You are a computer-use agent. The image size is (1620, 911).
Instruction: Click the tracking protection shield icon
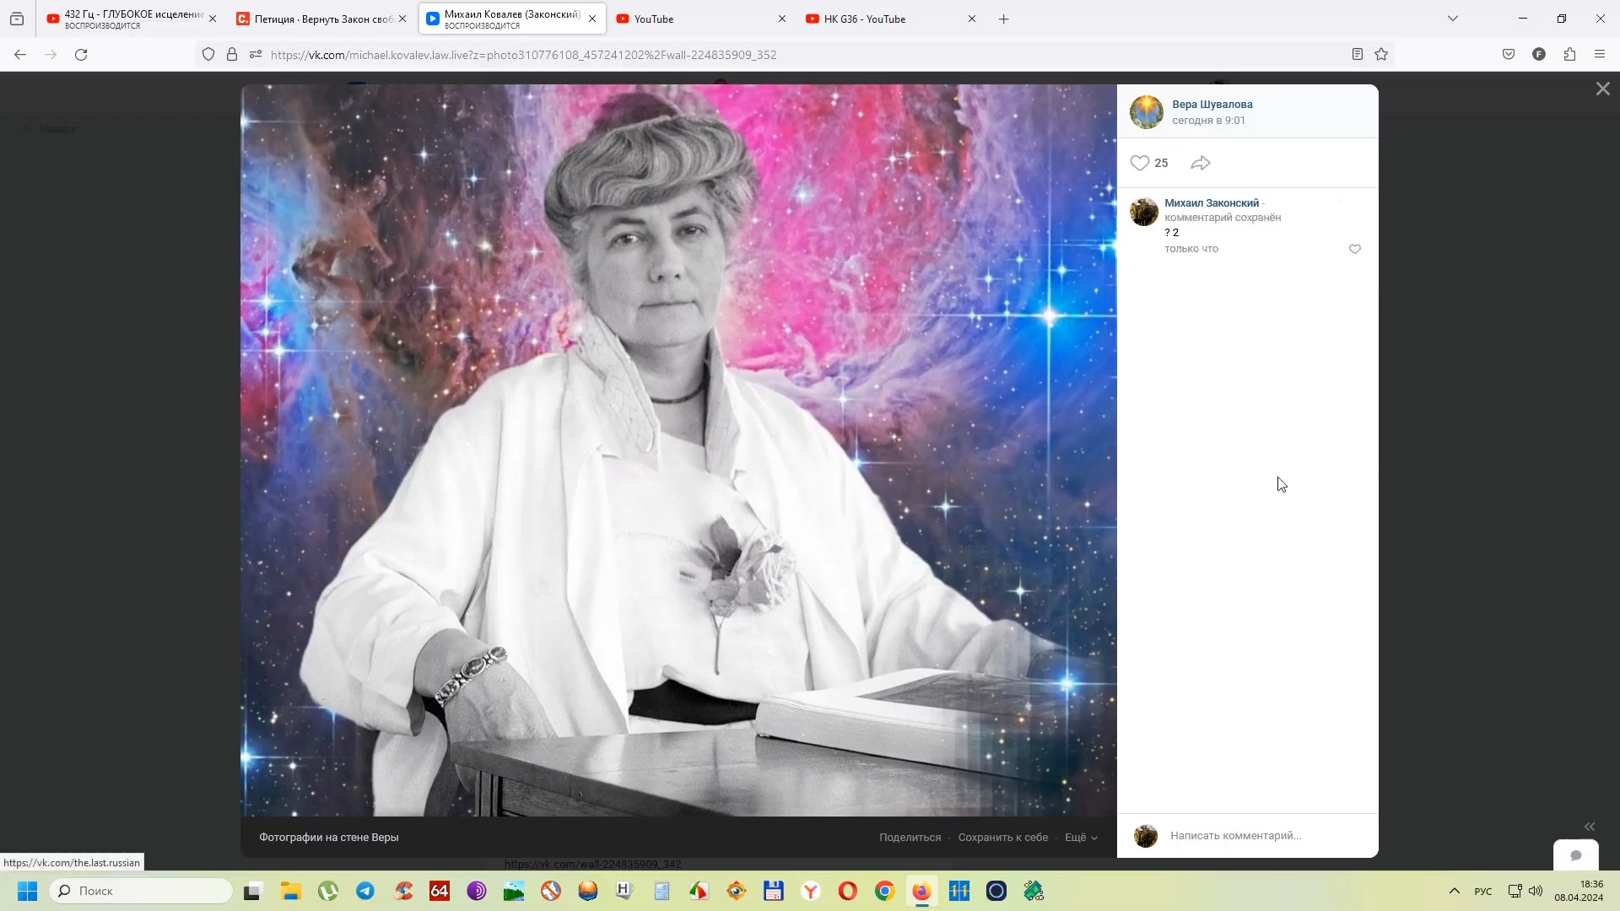click(x=208, y=54)
